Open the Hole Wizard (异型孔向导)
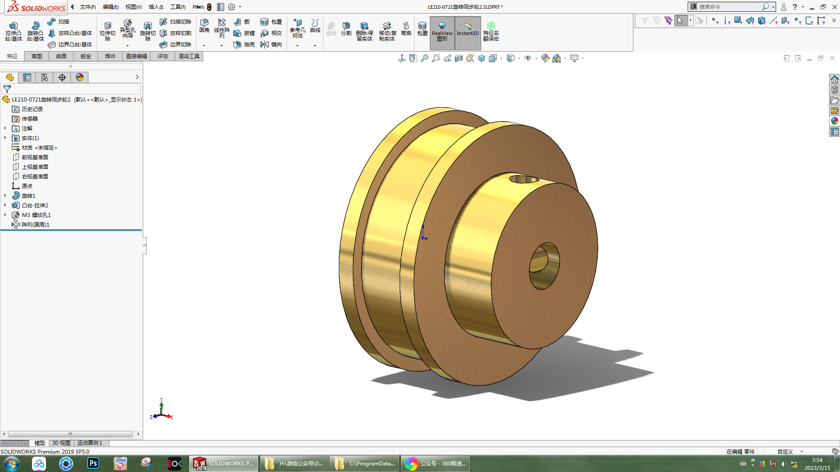This screenshot has height=472, width=840. coord(127,29)
